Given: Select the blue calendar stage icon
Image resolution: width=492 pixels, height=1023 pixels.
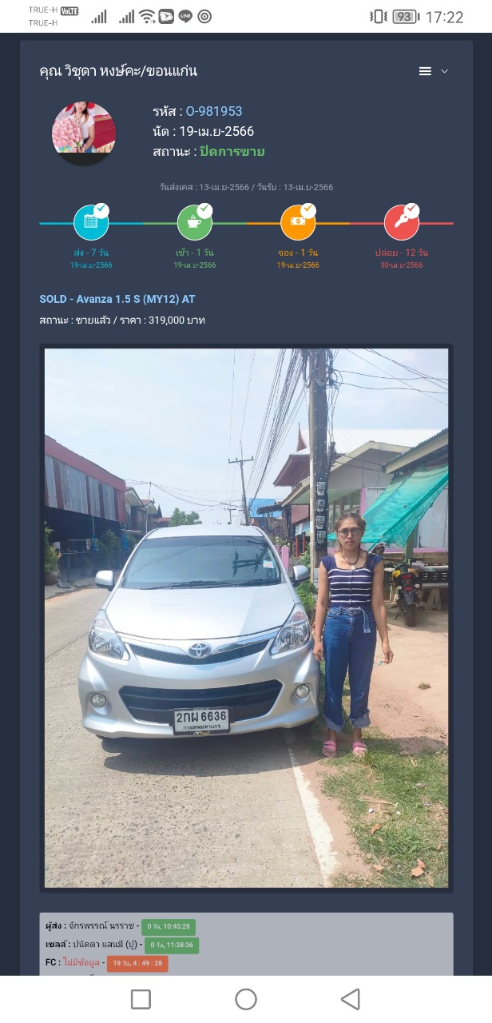Looking at the screenshot, I should 91,222.
